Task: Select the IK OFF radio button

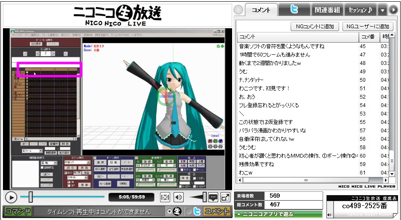Action: [x=69, y=185]
